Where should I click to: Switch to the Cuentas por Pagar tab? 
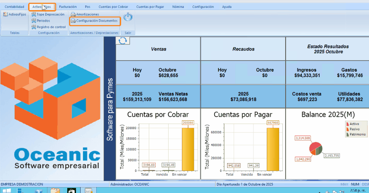[x=149, y=7]
